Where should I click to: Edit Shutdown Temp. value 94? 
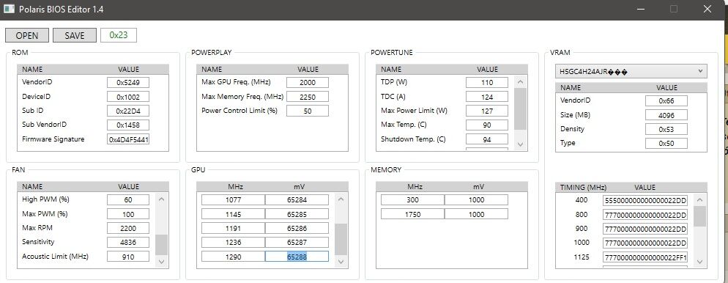[x=486, y=139]
